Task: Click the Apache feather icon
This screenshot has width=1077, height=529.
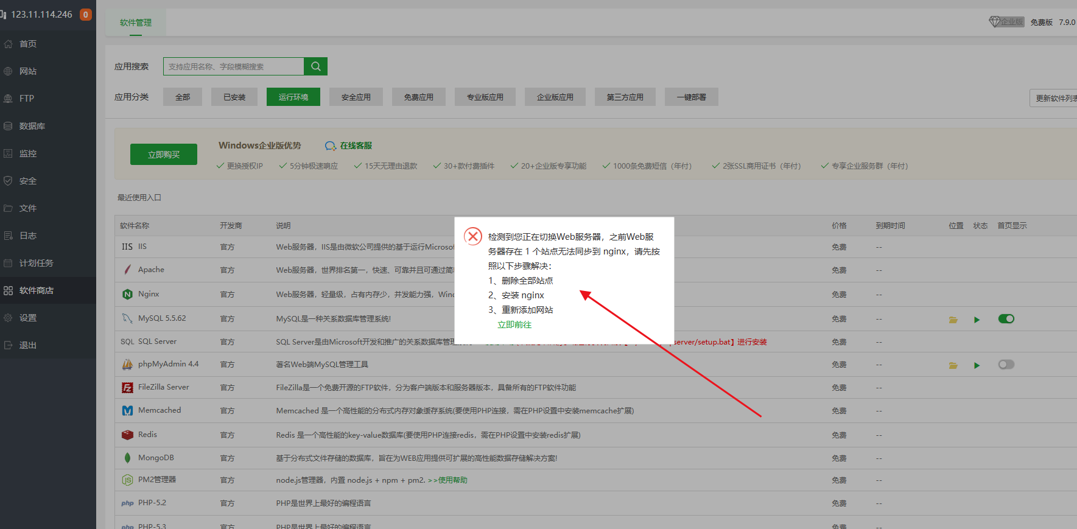Action: click(x=127, y=270)
